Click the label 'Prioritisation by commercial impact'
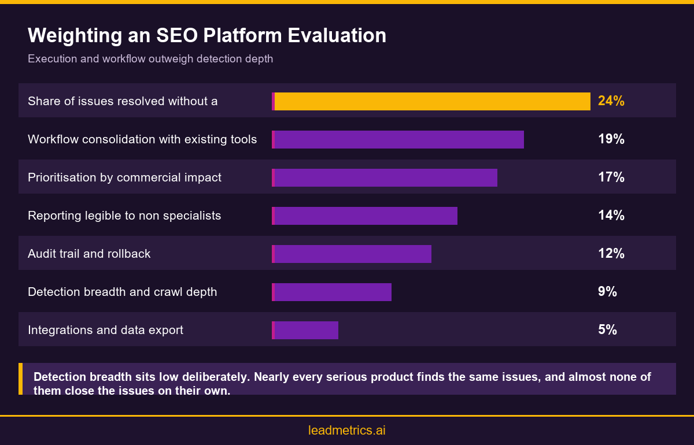The height and width of the screenshot is (445, 694). pyautogui.click(x=124, y=177)
